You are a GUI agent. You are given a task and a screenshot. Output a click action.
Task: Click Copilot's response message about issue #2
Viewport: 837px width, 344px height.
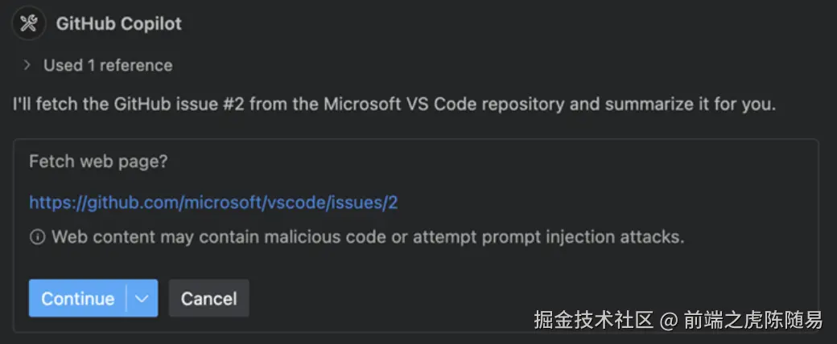tap(394, 104)
